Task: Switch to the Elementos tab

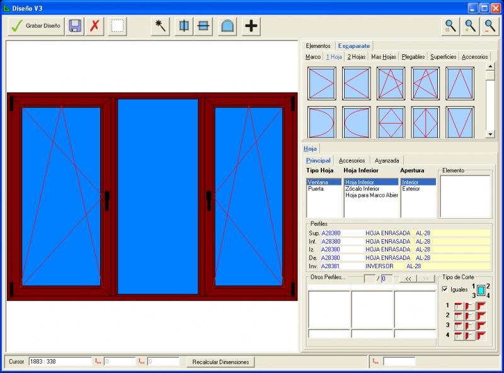Action: (318, 46)
